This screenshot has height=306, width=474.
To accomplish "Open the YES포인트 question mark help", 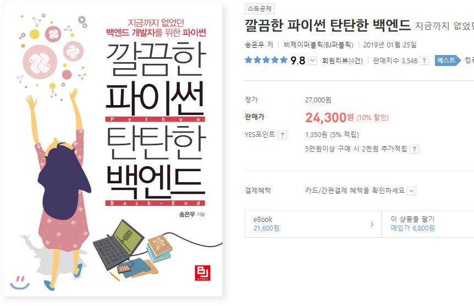I will 282,135.
